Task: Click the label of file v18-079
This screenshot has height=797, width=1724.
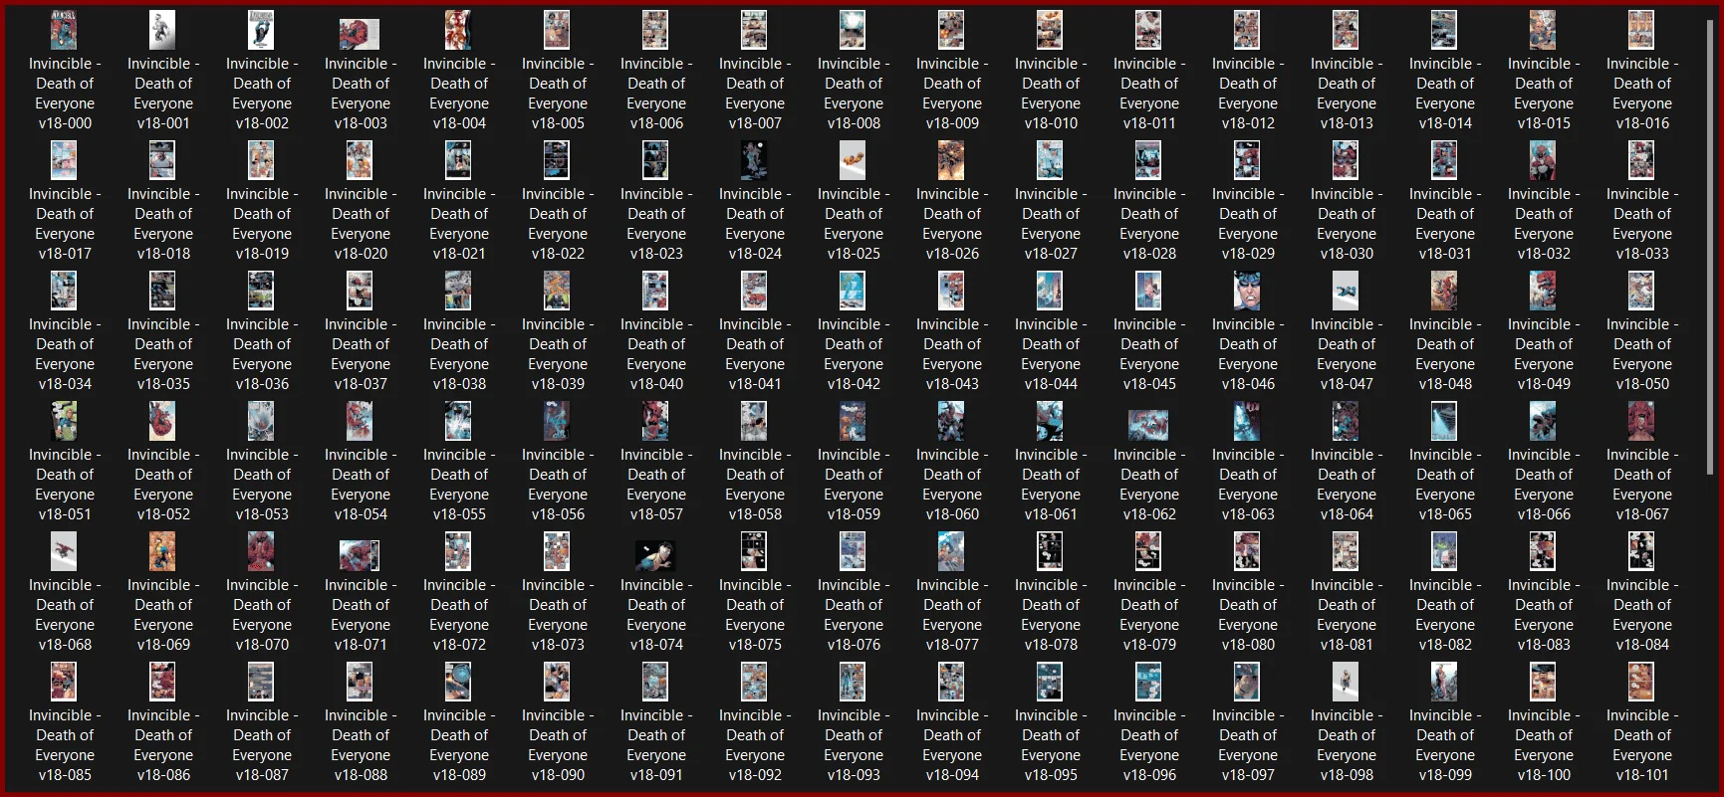Action: tap(1149, 615)
